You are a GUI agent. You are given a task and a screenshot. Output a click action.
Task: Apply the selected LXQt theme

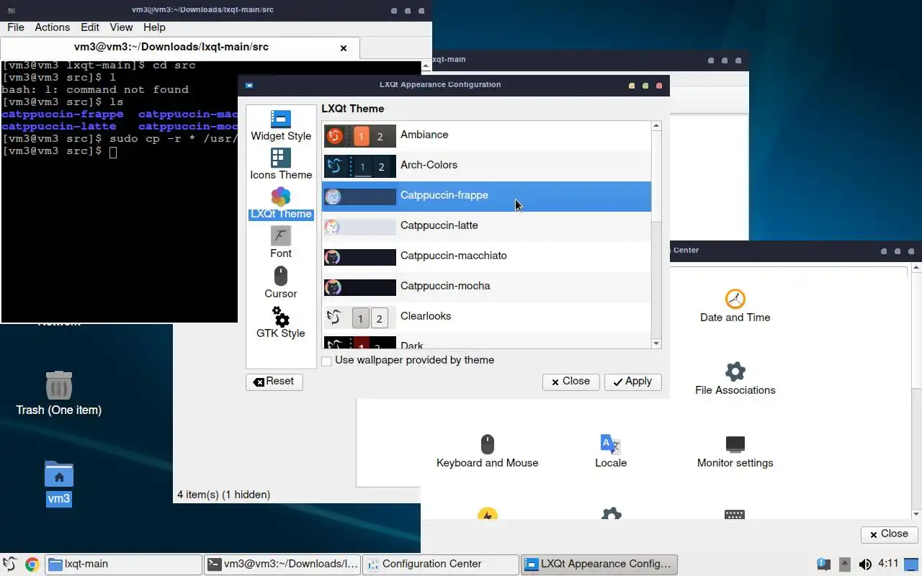[632, 382]
